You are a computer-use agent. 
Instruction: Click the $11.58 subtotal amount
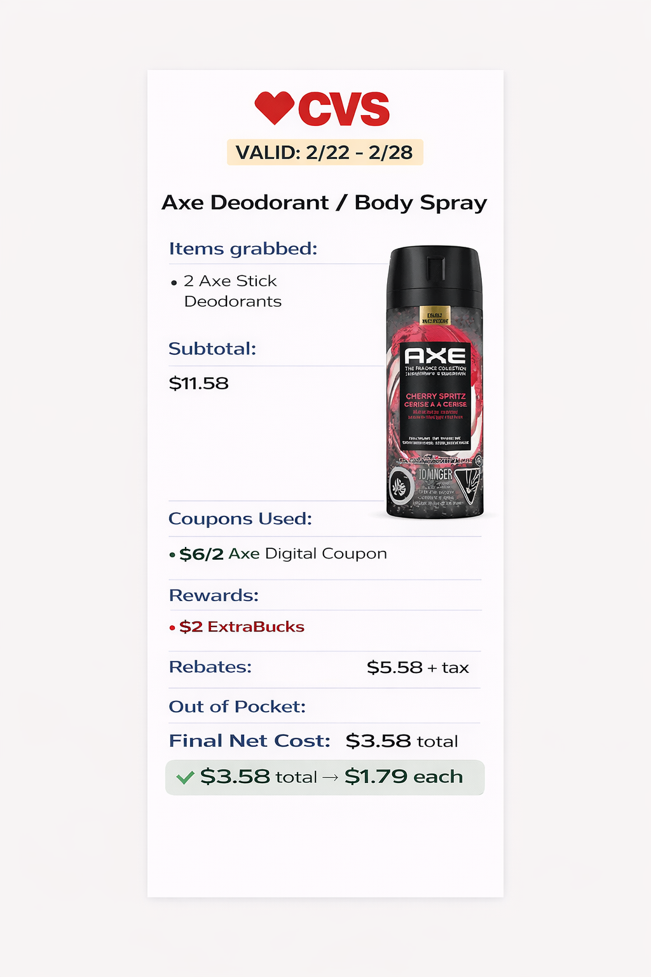[x=198, y=383]
